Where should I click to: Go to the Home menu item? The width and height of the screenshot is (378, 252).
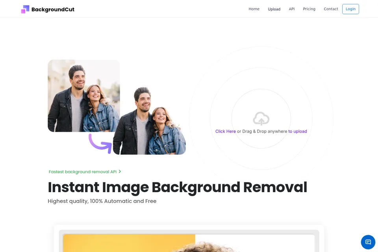tap(254, 9)
